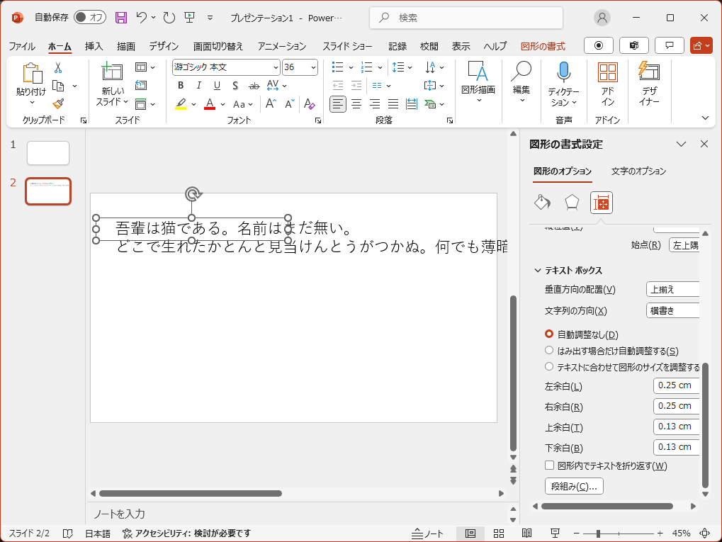Select 'はみ出す場合だけ自動調整する' radio button
Viewport: 722px width, 542px height.
tap(549, 351)
